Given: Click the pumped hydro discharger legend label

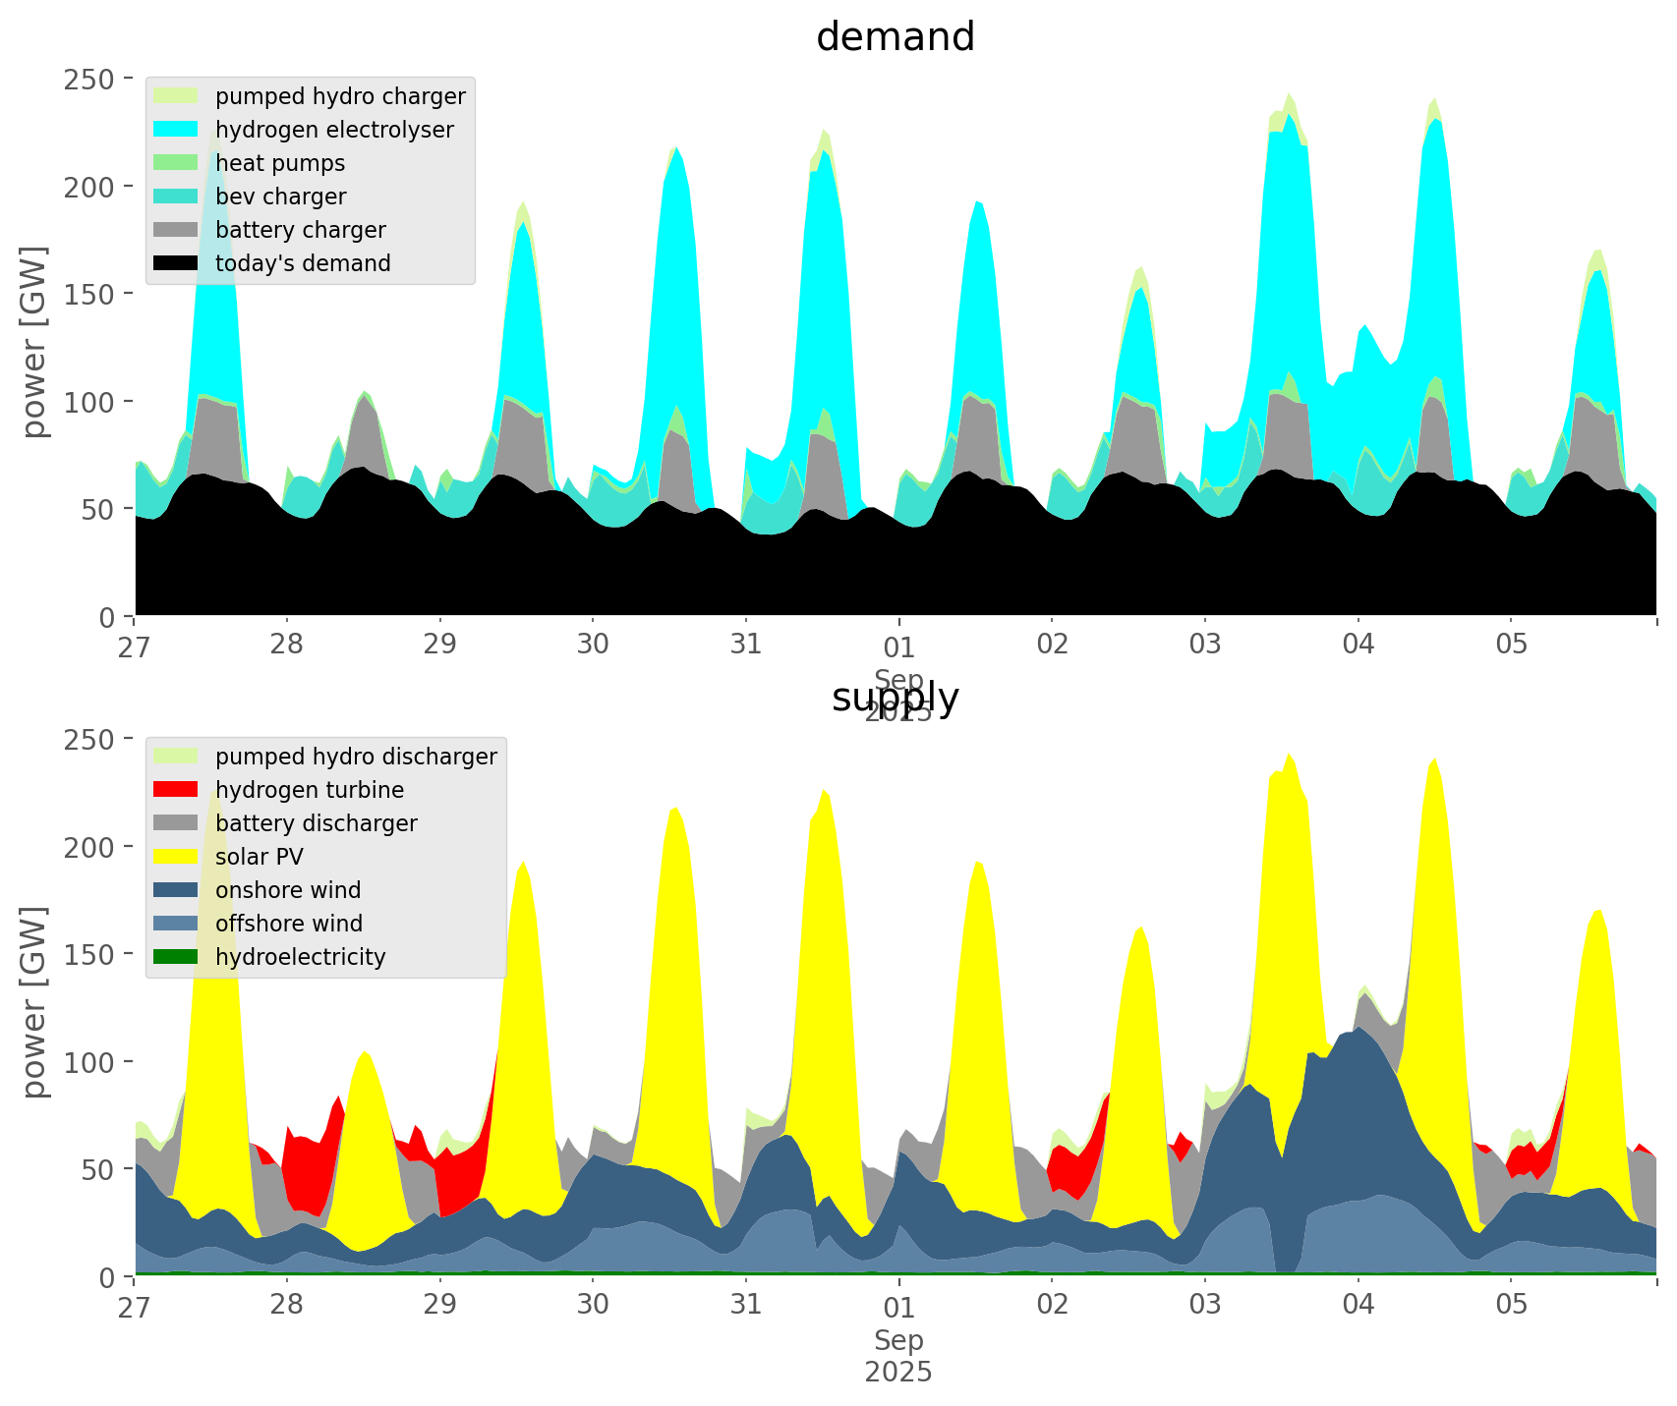Looking at the screenshot, I should 356,757.
